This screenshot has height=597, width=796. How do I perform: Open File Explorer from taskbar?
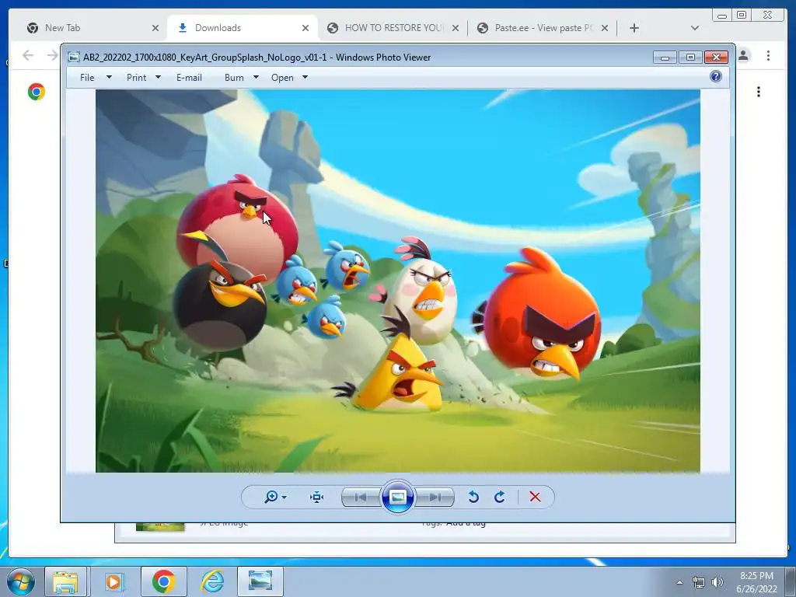[65, 581]
